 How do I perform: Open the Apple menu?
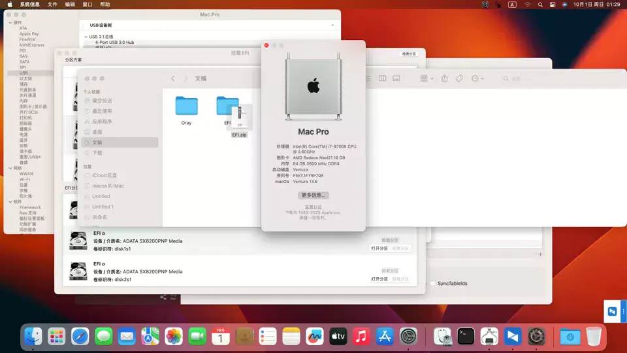coord(10,5)
